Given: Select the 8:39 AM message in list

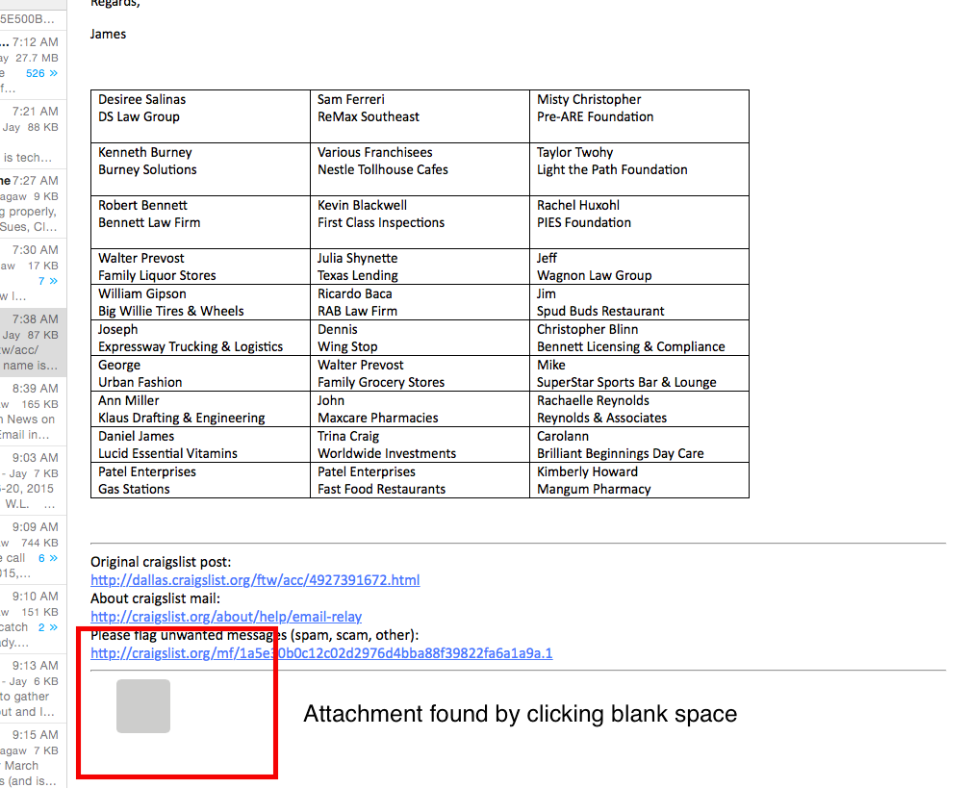Looking at the screenshot, I should (x=33, y=411).
